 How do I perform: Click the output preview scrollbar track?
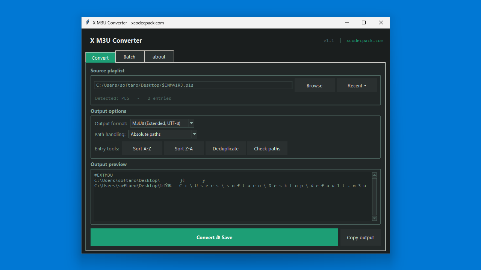pos(374,196)
